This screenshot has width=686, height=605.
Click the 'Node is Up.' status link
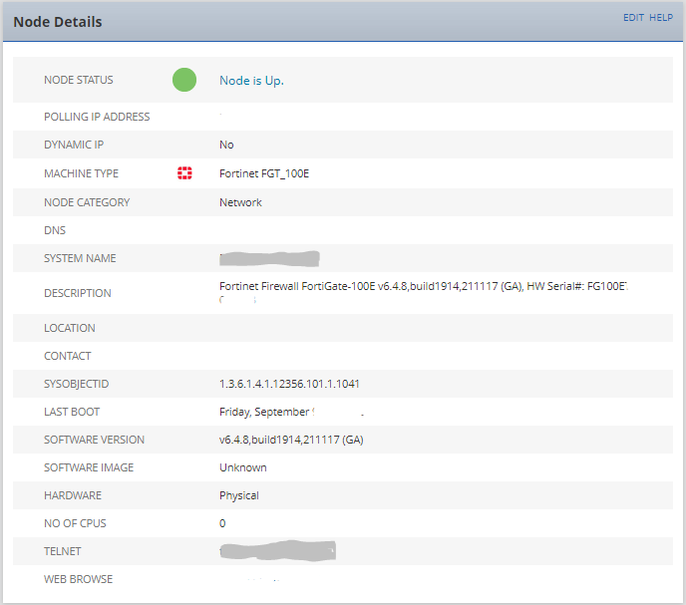[x=251, y=81]
